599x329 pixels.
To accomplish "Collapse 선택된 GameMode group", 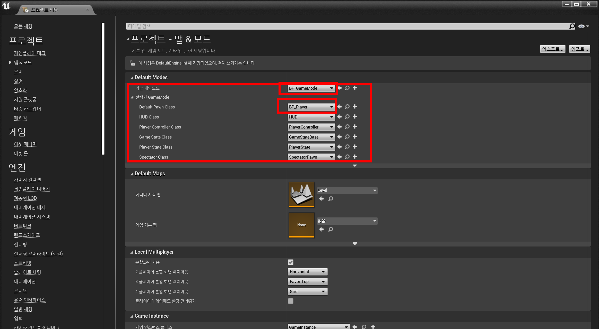I will (x=132, y=97).
